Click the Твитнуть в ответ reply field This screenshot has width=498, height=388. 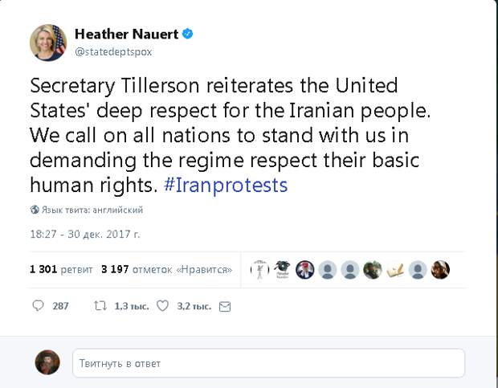269,363
